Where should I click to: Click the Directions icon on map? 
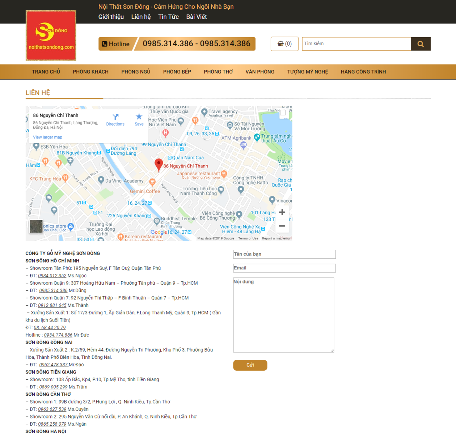(x=115, y=117)
